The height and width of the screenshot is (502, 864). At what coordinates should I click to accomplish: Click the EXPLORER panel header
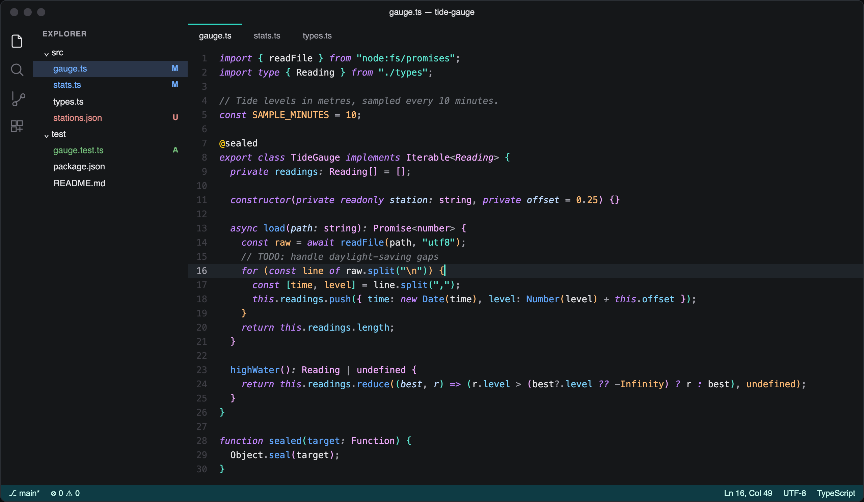(64, 34)
